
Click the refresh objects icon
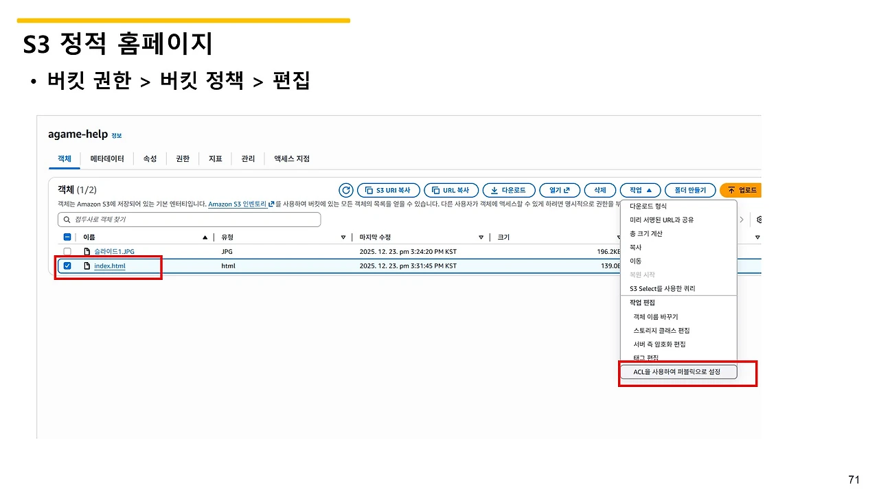click(345, 190)
